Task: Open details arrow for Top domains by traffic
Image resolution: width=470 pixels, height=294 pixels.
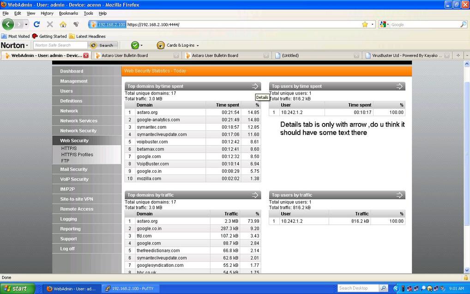Action: point(255,195)
